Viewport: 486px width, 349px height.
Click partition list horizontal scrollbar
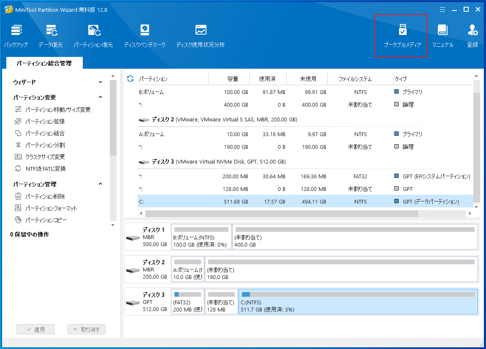point(282,213)
